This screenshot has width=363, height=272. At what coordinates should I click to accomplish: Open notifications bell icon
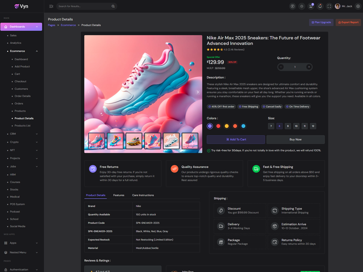point(320,6)
